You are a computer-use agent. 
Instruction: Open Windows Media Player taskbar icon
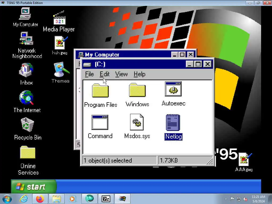click(72, 199)
